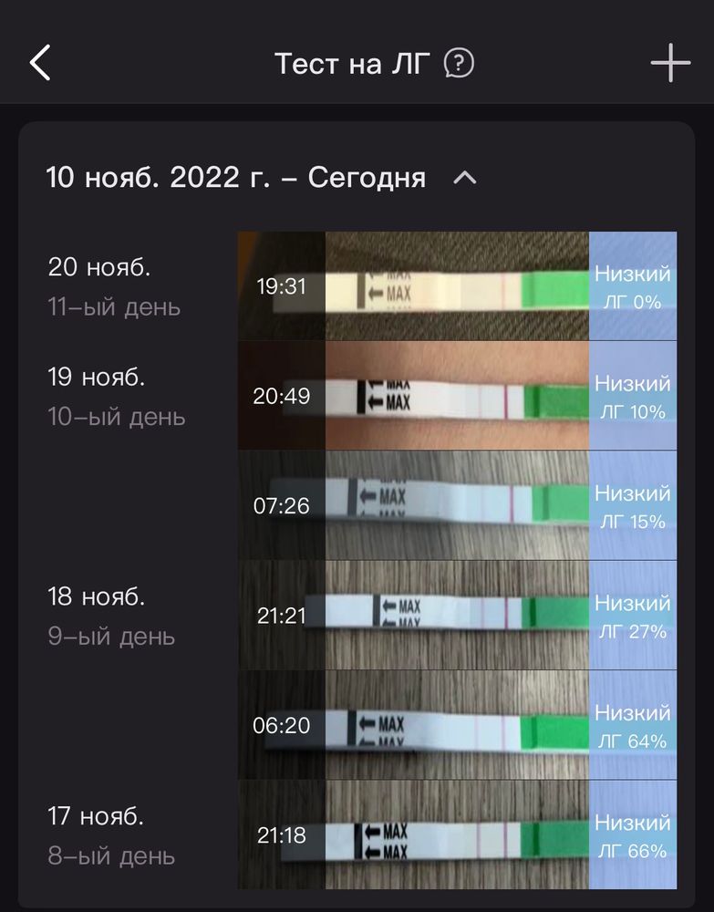Collapse the 10 нояб. 2022 cycle section
The height and width of the screenshot is (912, 714).
pyautogui.click(x=465, y=178)
